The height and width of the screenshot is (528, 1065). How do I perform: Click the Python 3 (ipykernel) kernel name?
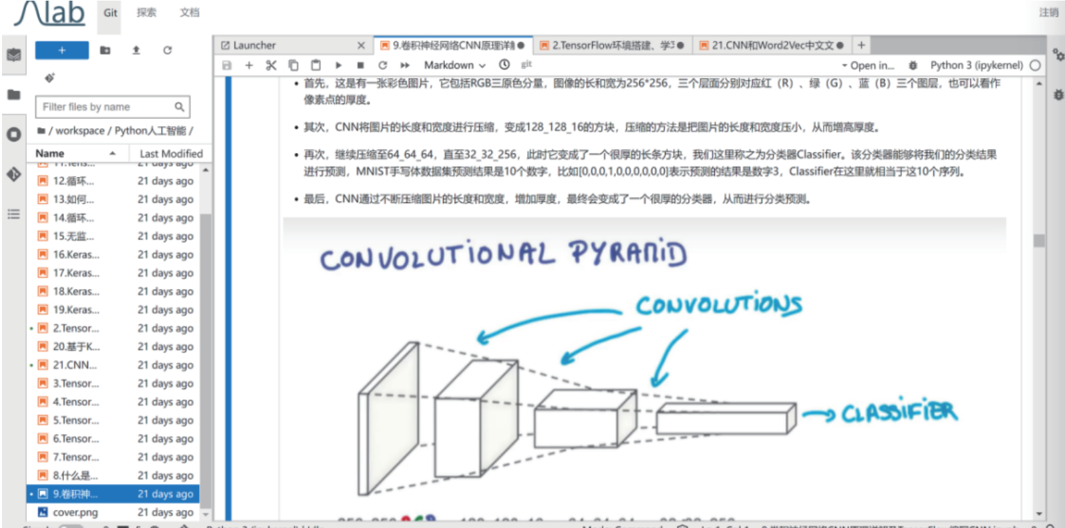point(975,65)
